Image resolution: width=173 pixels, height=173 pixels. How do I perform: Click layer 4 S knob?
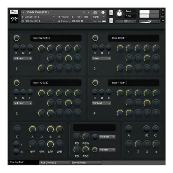tap(95, 92)
